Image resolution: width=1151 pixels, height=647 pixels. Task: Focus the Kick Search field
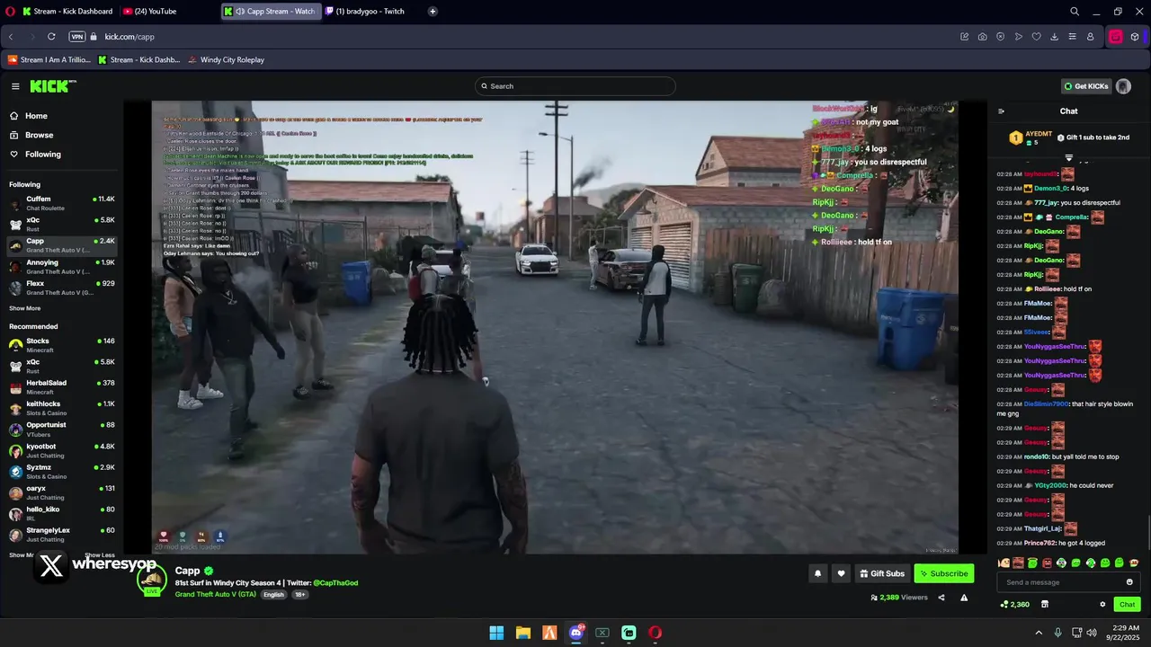point(575,86)
